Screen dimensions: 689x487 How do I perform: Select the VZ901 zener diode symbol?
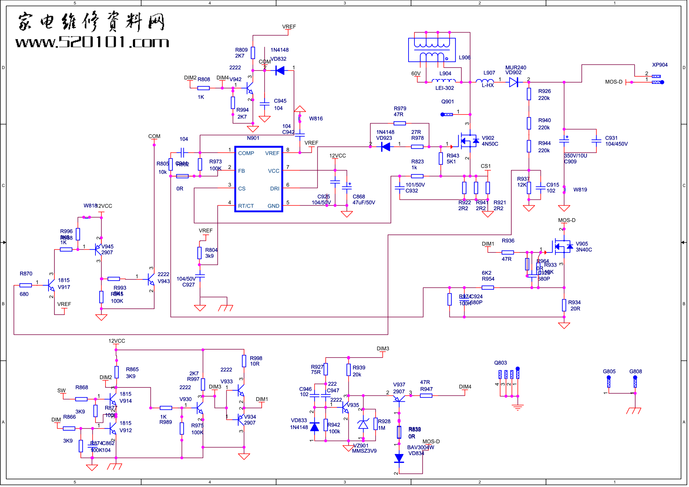(x=363, y=424)
